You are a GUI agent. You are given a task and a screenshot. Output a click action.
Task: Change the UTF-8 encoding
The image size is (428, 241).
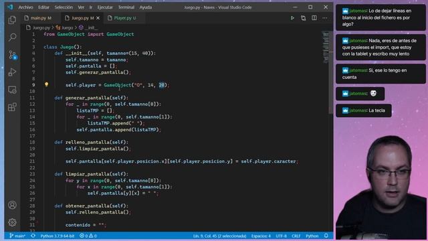[281, 236]
